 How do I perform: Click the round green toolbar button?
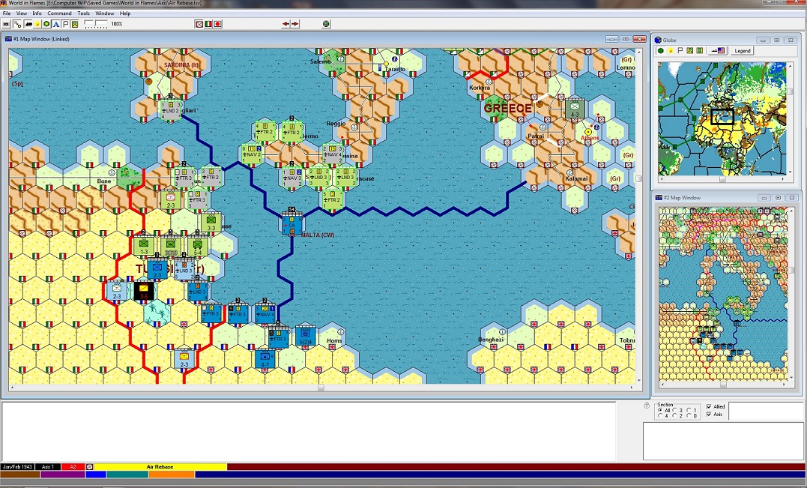[x=326, y=24]
